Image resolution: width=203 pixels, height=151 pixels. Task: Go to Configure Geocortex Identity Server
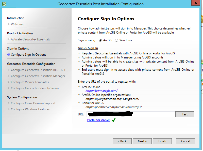pos(35,88)
